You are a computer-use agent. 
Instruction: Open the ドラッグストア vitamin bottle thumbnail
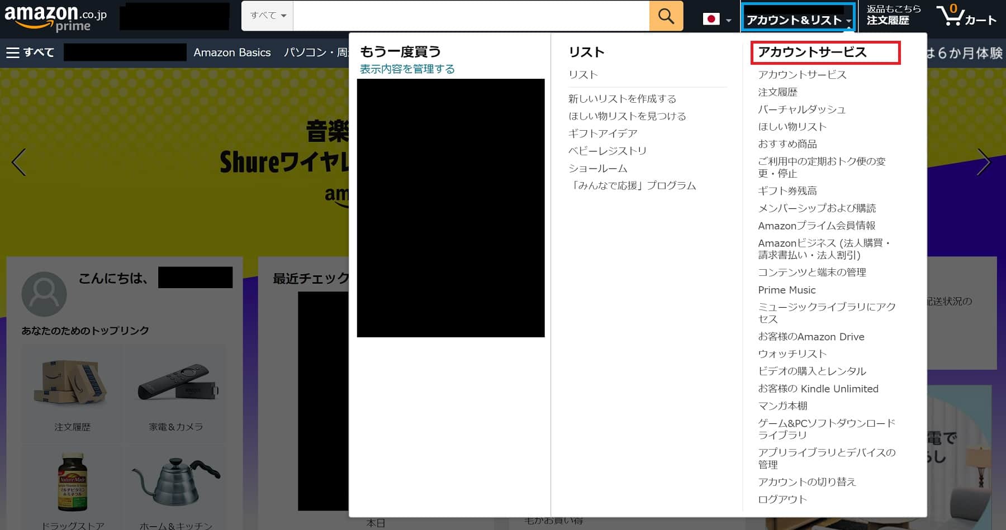tap(73, 482)
